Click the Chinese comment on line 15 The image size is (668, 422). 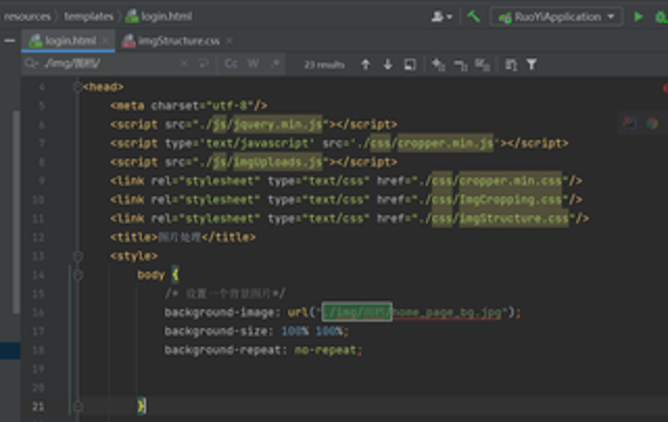point(225,294)
